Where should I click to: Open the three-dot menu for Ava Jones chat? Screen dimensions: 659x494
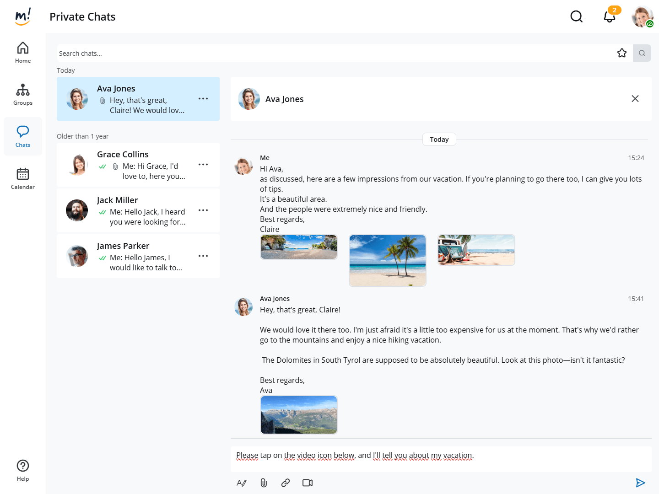pyautogui.click(x=203, y=99)
